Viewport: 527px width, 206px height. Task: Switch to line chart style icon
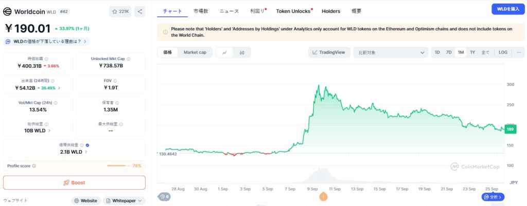coord(224,52)
